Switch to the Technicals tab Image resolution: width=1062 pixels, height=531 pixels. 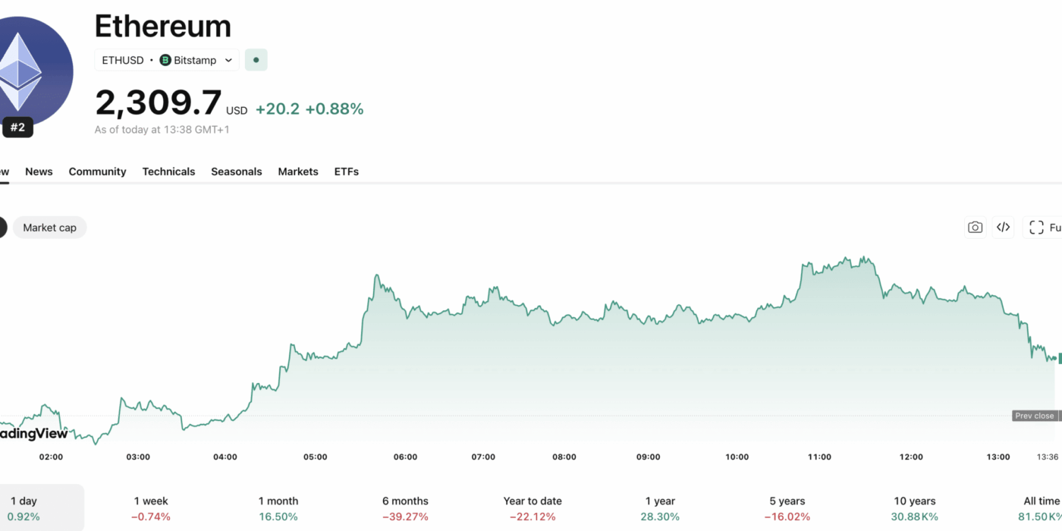click(x=168, y=171)
